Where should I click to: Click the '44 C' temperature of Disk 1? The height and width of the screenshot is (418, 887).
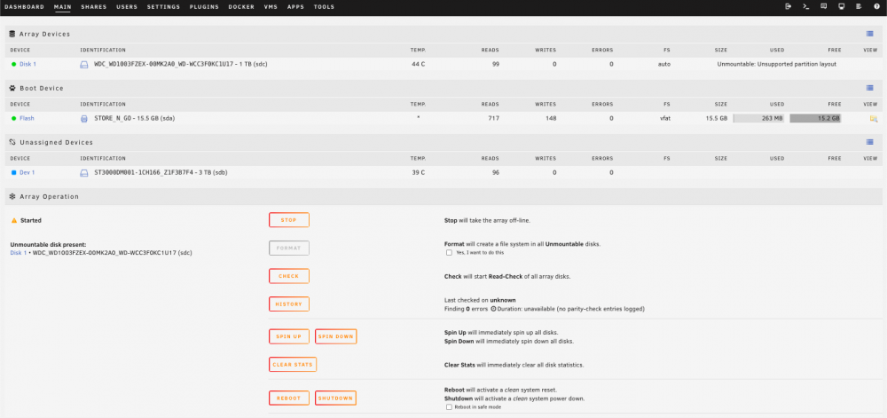click(x=419, y=65)
